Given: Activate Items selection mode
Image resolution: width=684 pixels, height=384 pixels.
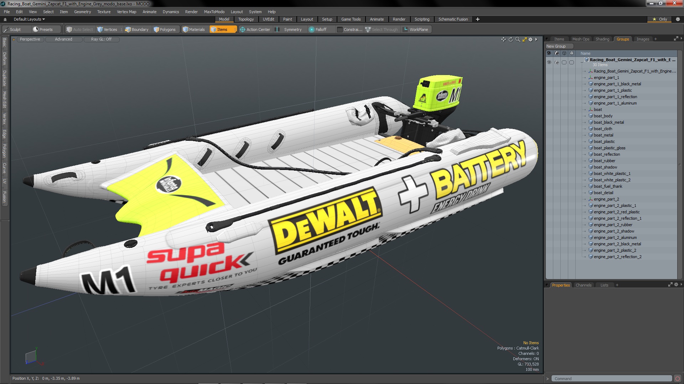Looking at the screenshot, I should 223,30.
